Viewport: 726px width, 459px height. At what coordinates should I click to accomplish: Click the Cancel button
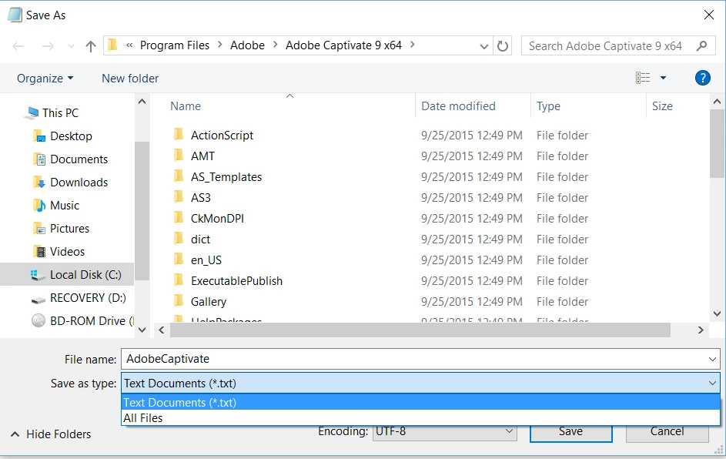[x=667, y=431]
